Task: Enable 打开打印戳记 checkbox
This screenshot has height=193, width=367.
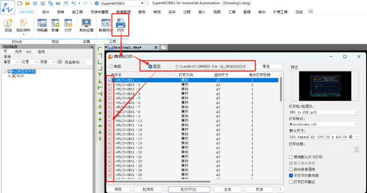Action: tap(291, 182)
